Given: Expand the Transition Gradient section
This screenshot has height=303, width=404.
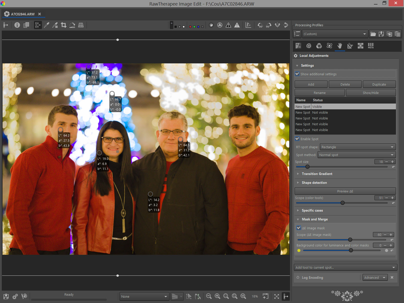Looking at the screenshot, I should 317,174.
